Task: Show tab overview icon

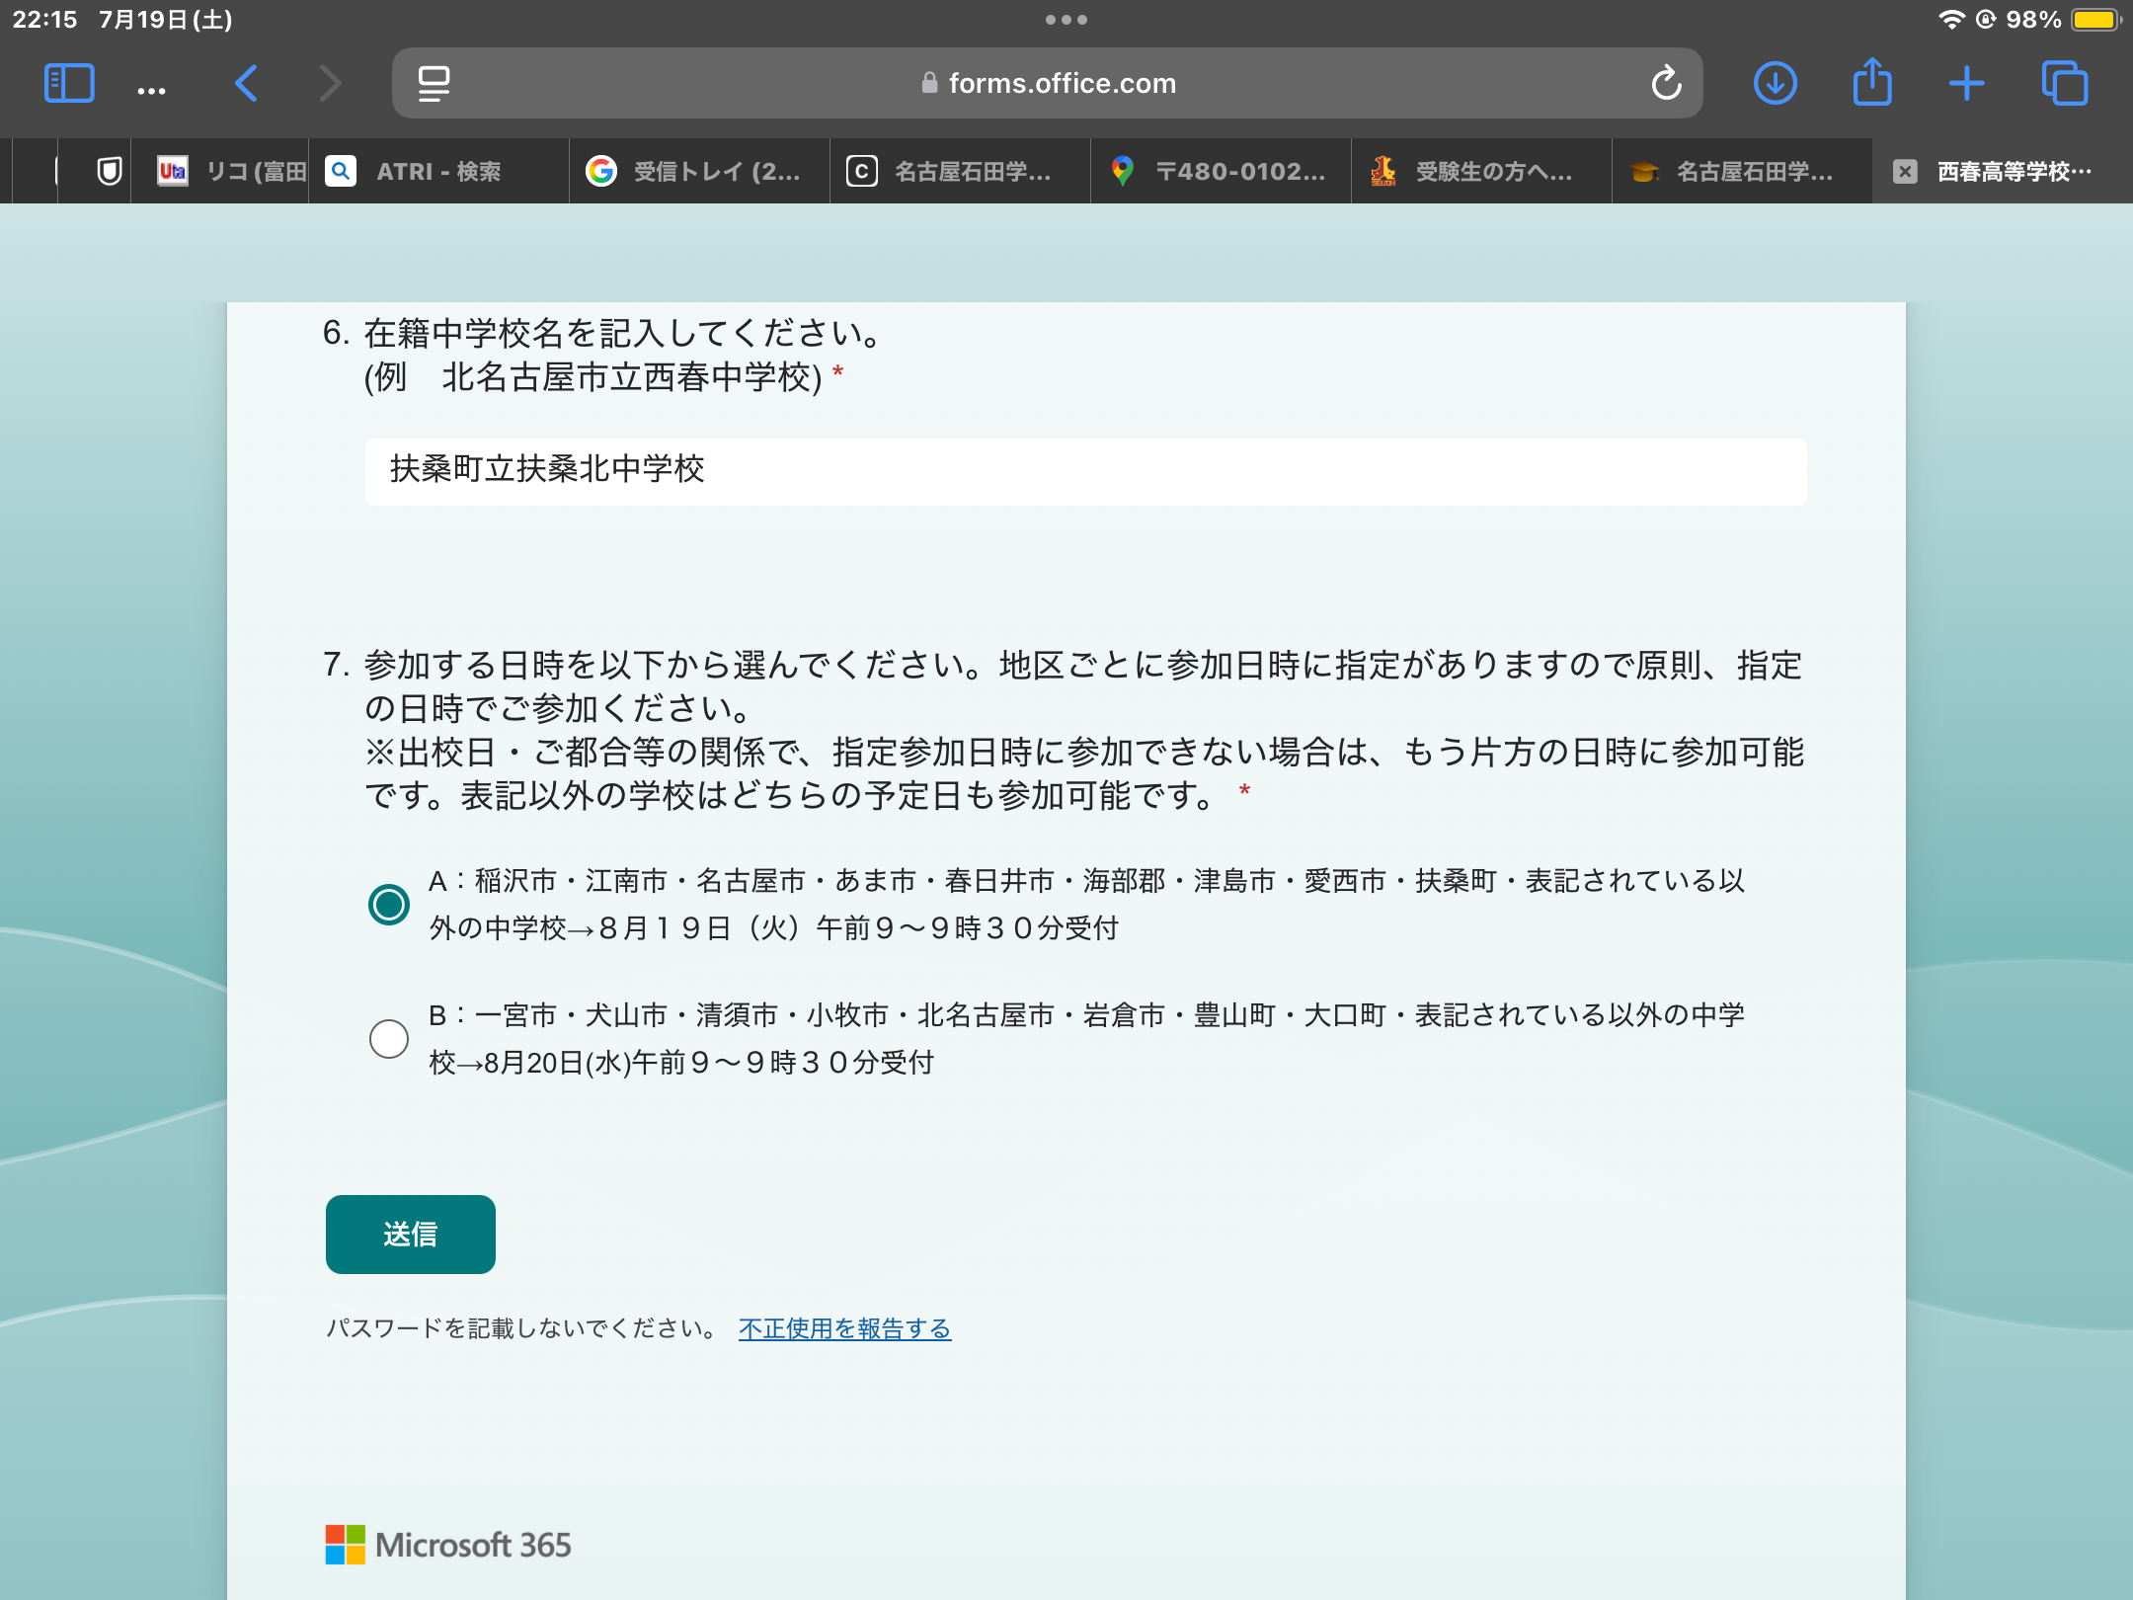Action: coord(2064,83)
